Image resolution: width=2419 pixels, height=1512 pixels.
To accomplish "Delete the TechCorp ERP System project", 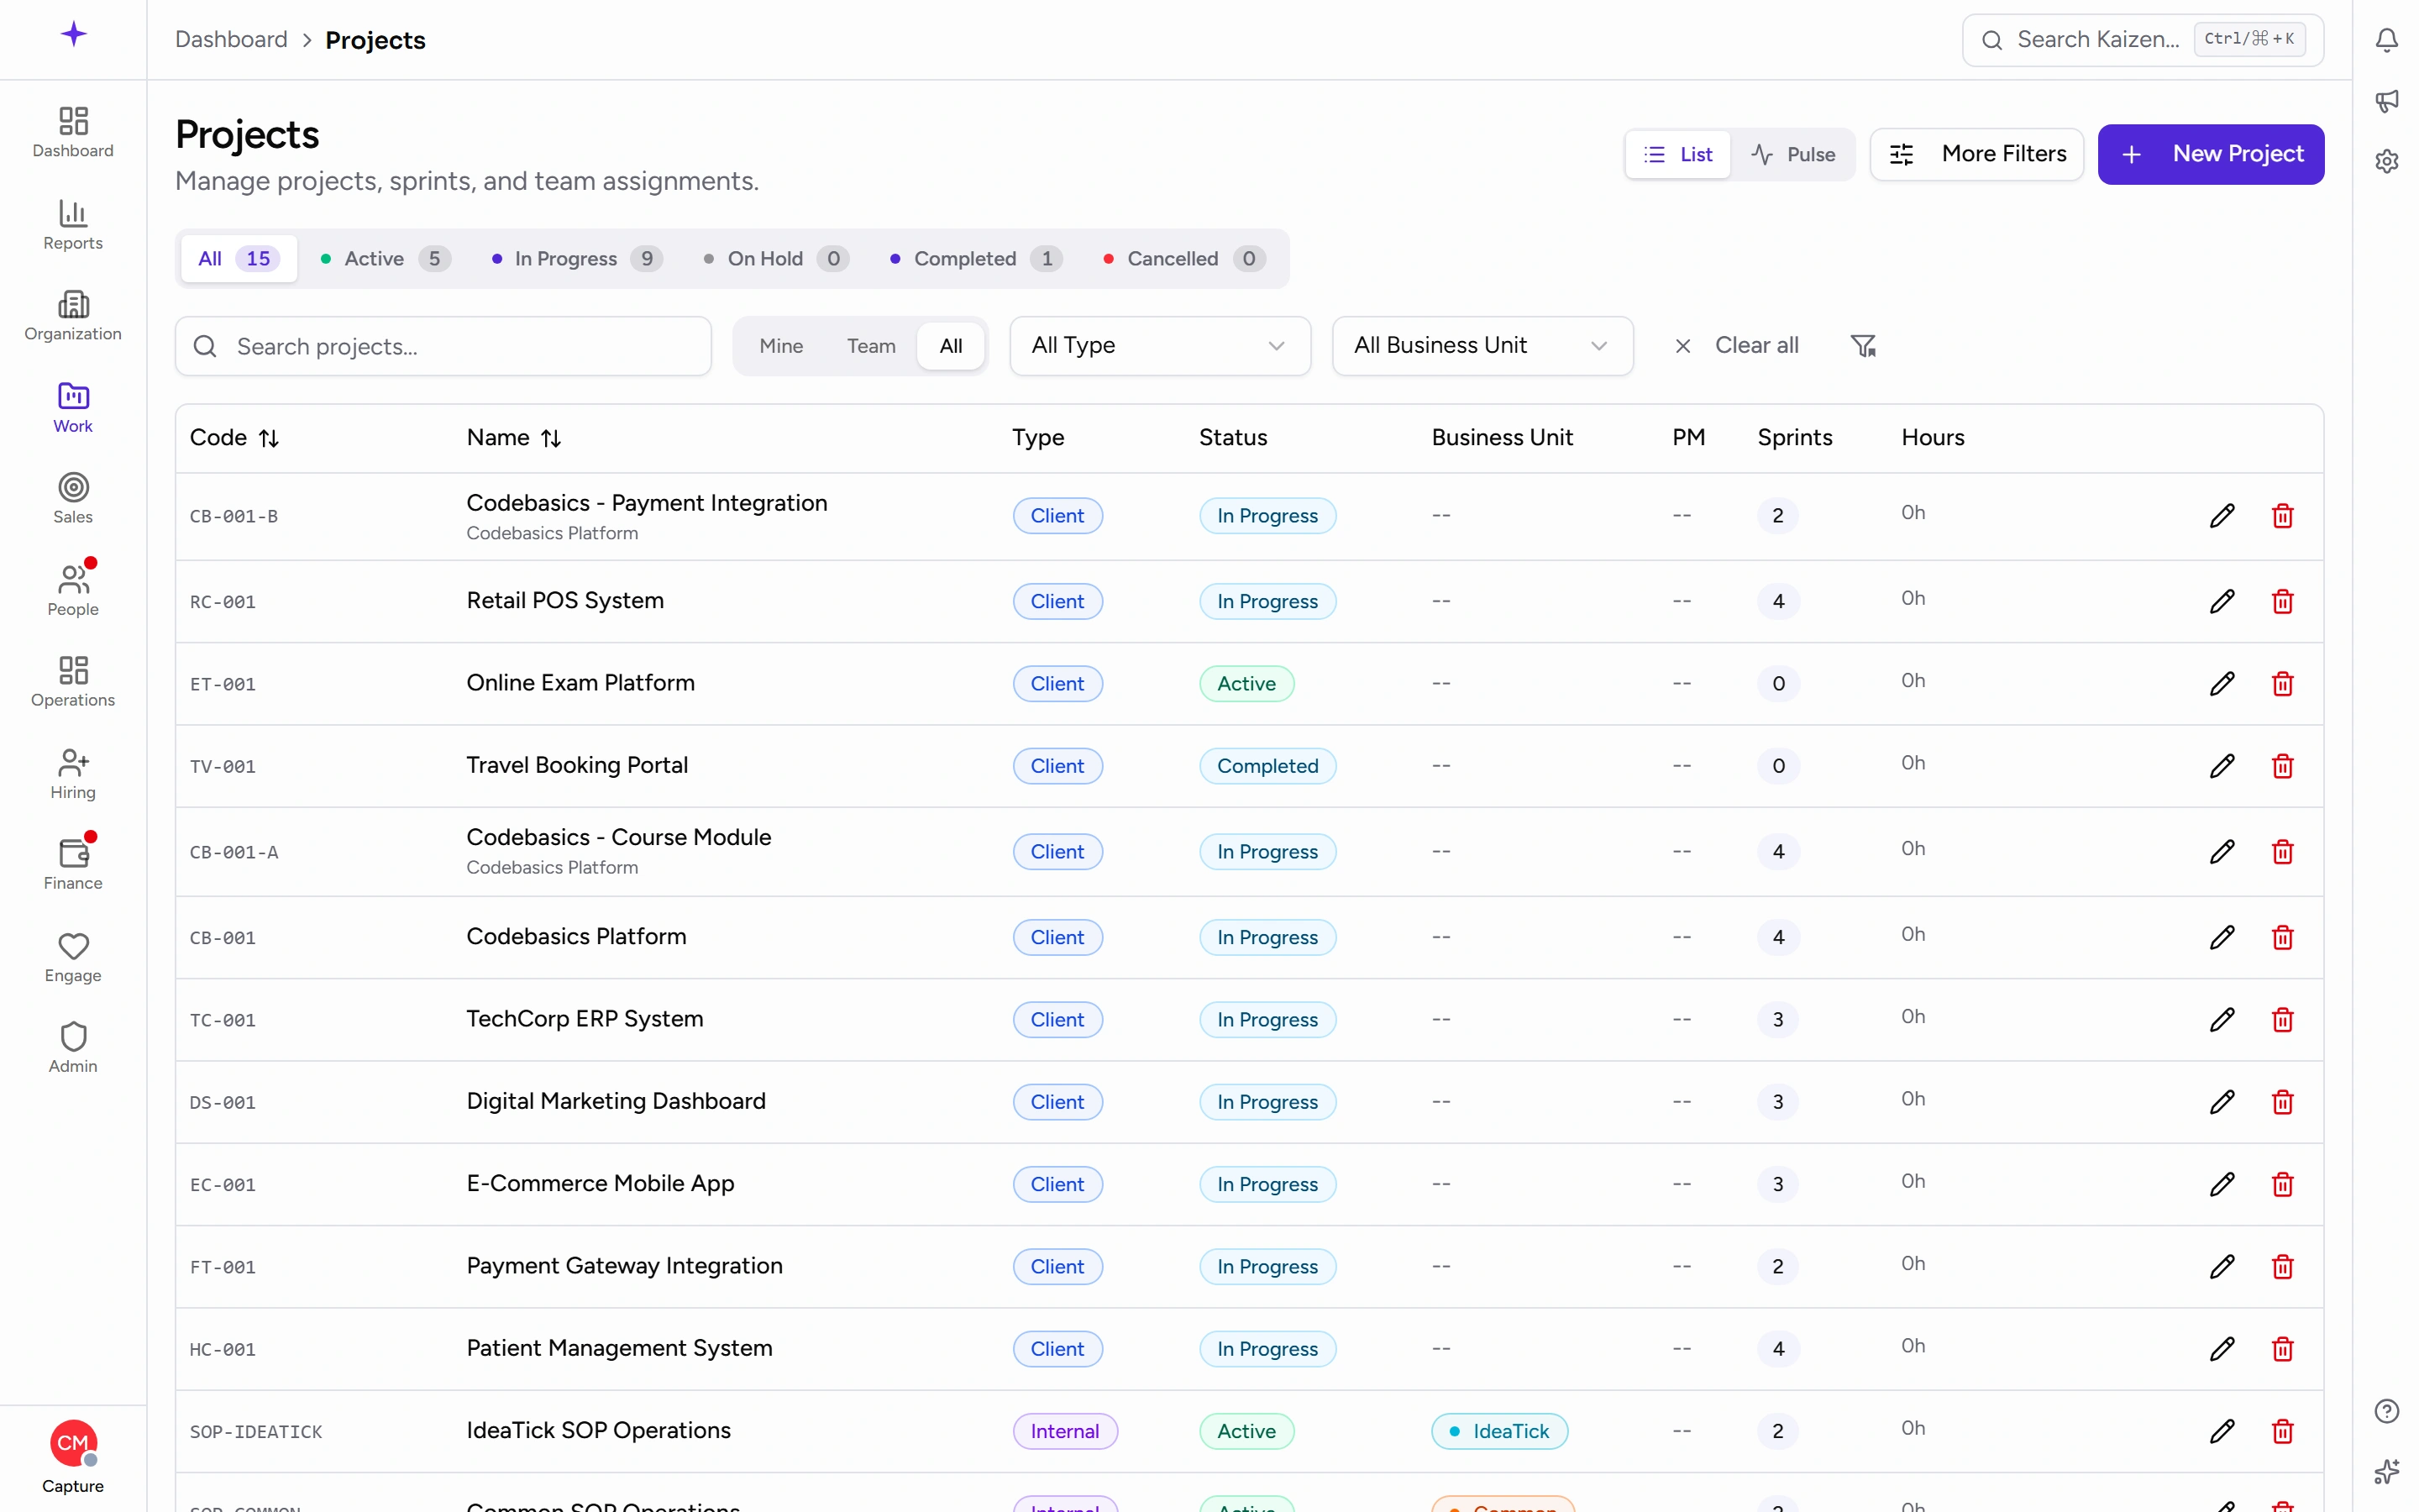I will [2282, 1020].
